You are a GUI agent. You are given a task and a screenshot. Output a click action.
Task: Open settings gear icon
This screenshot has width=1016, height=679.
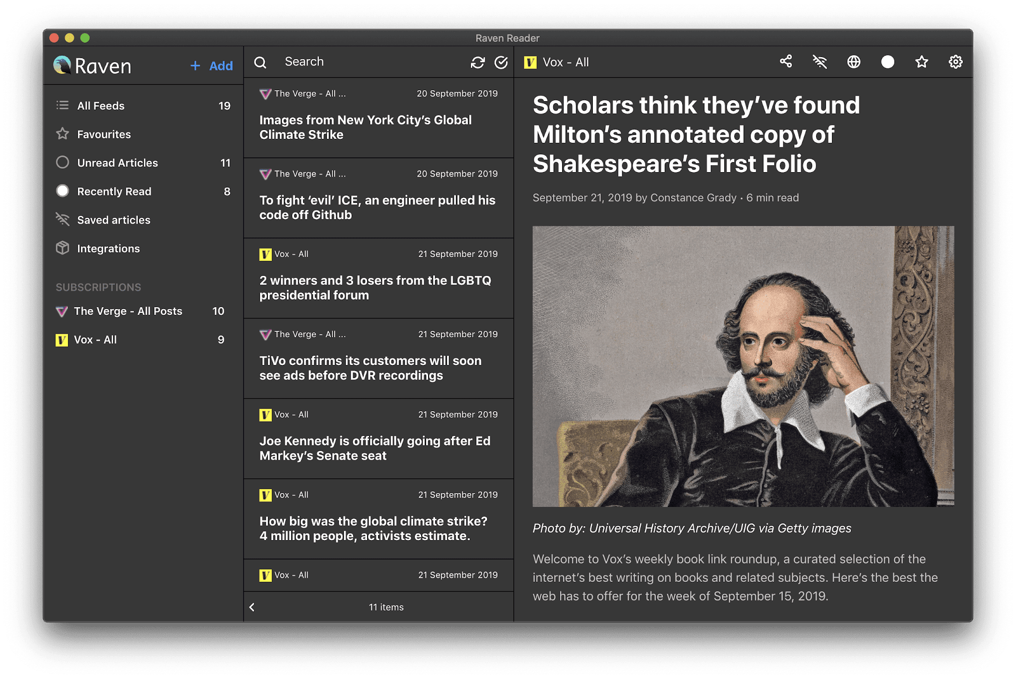955,62
